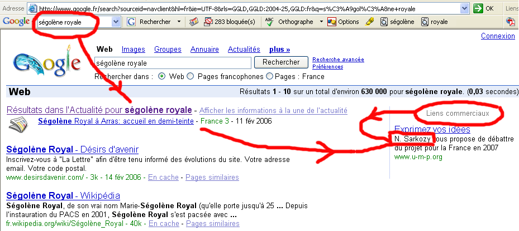This screenshot has width=519, height=231.
Task: Click the Google toolbar Rechercher button
Action: pos(151,22)
